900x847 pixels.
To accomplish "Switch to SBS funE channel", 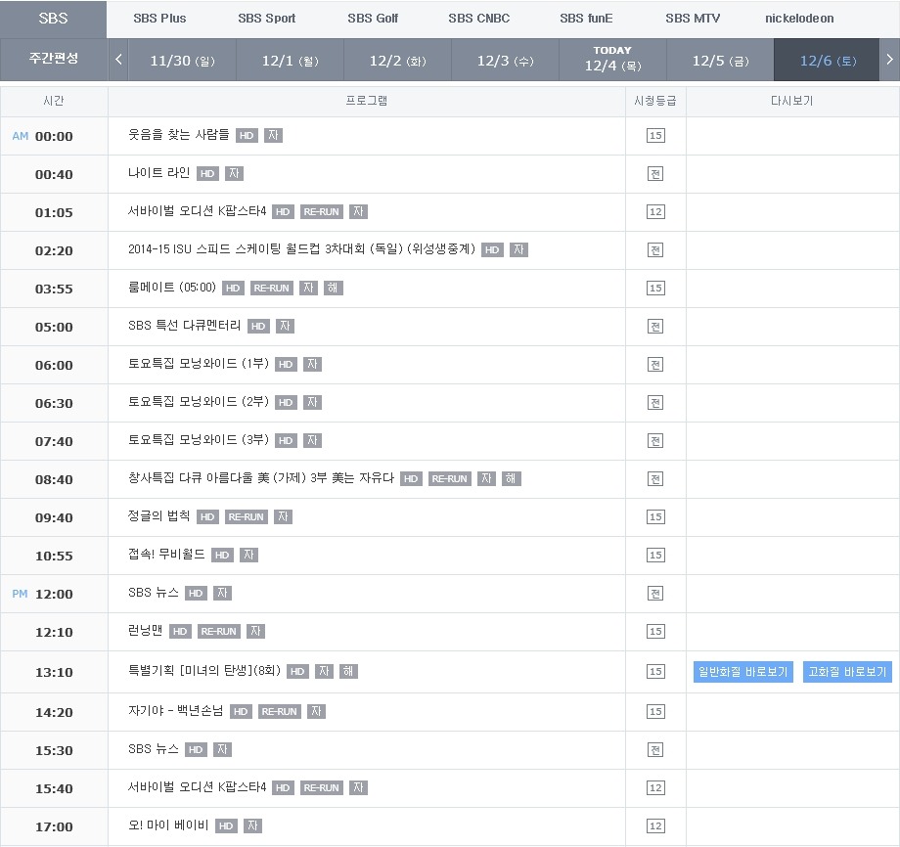I will point(586,19).
